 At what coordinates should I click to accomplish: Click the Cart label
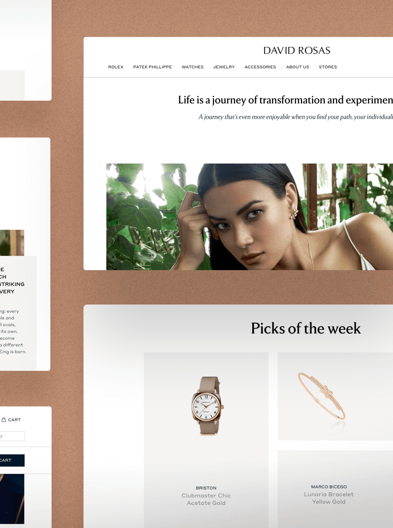click(x=14, y=420)
